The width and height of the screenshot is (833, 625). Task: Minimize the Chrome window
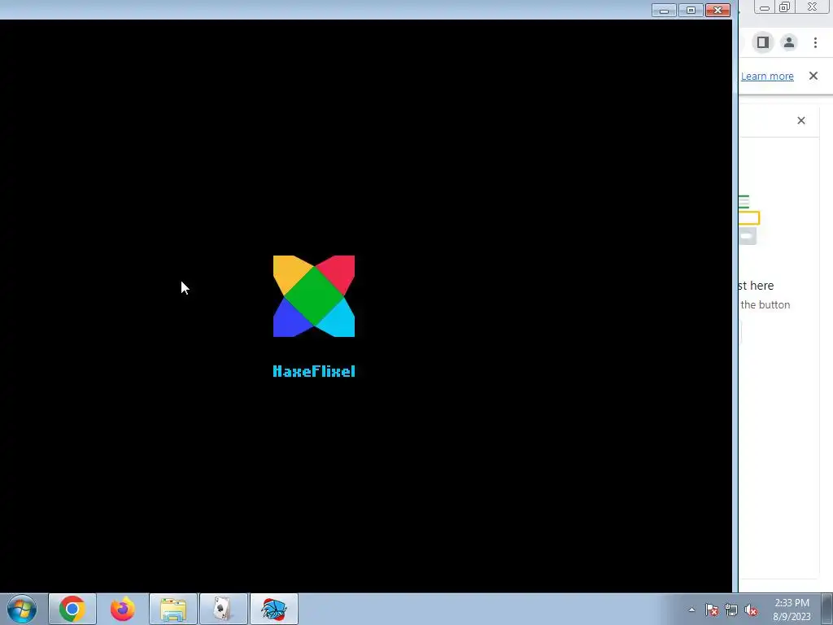coord(765,7)
